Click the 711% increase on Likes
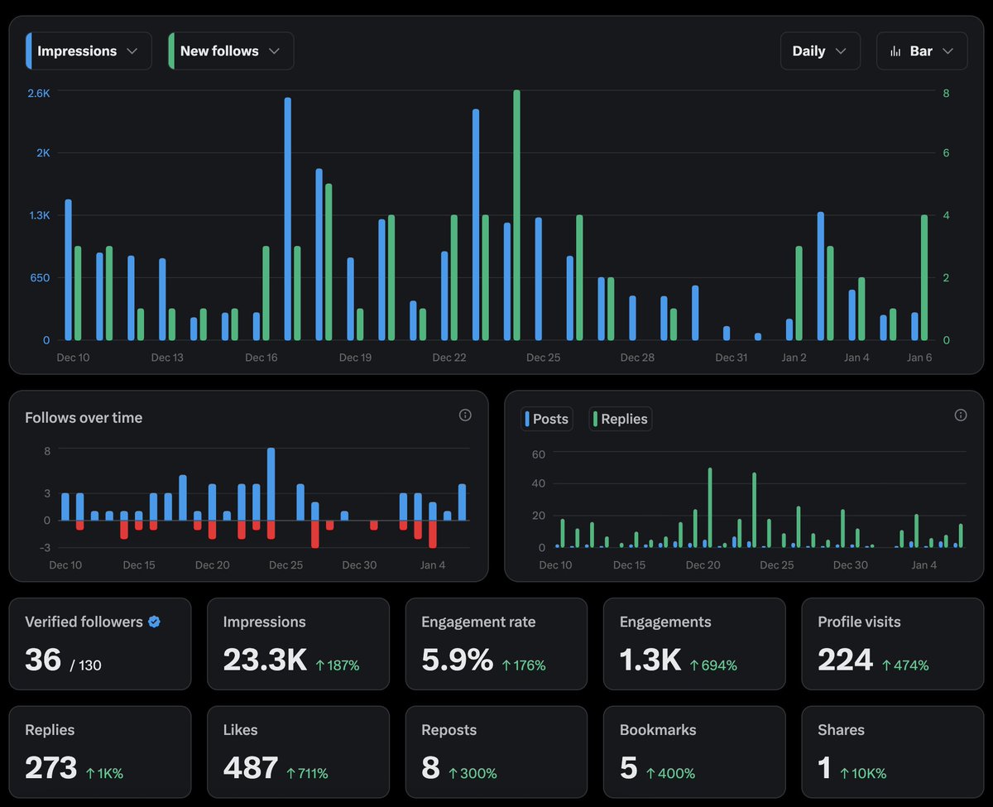 click(x=307, y=774)
